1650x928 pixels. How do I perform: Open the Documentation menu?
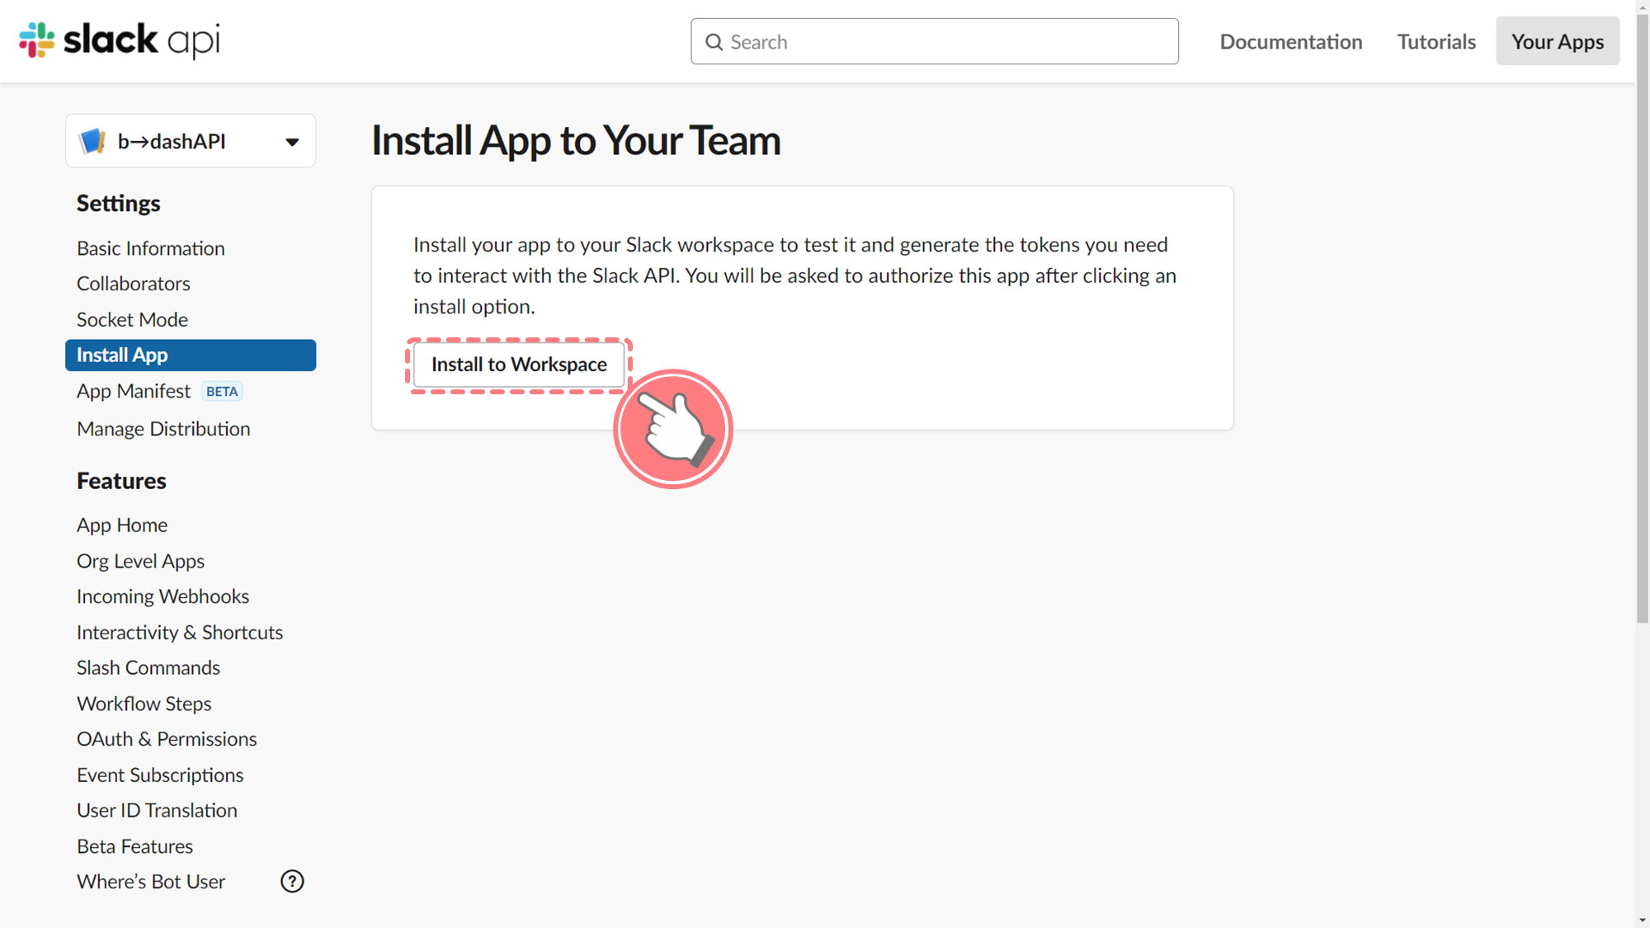(1291, 41)
